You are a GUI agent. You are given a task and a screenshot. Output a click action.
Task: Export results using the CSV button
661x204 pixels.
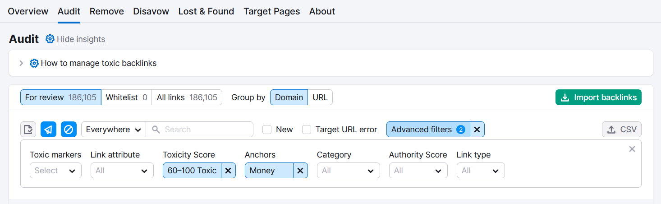[x=621, y=130]
